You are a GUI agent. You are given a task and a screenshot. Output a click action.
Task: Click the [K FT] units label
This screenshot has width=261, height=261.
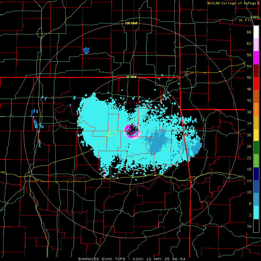[x=245, y=20]
